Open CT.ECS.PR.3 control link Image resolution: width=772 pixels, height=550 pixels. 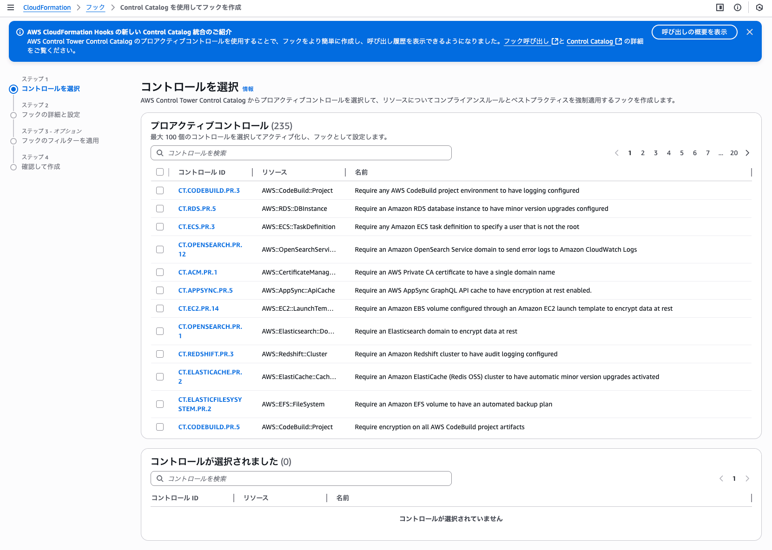pyautogui.click(x=197, y=227)
